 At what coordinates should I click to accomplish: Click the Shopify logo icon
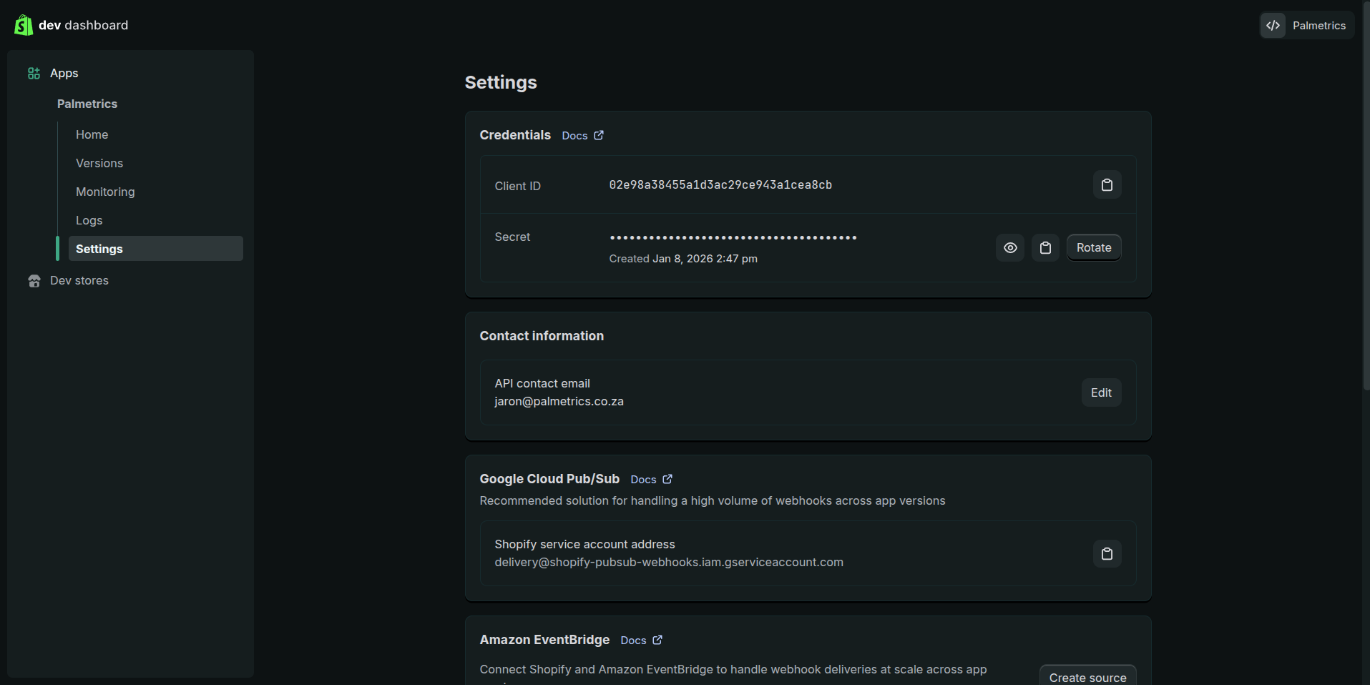tap(22, 24)
